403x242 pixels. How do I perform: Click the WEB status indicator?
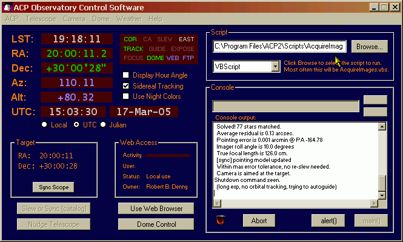click(x=173, y=58)
